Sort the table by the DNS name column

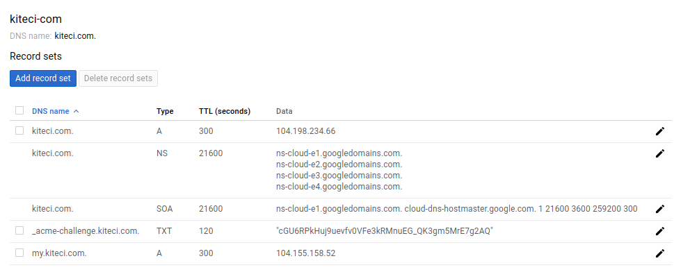tap(51, 111)
